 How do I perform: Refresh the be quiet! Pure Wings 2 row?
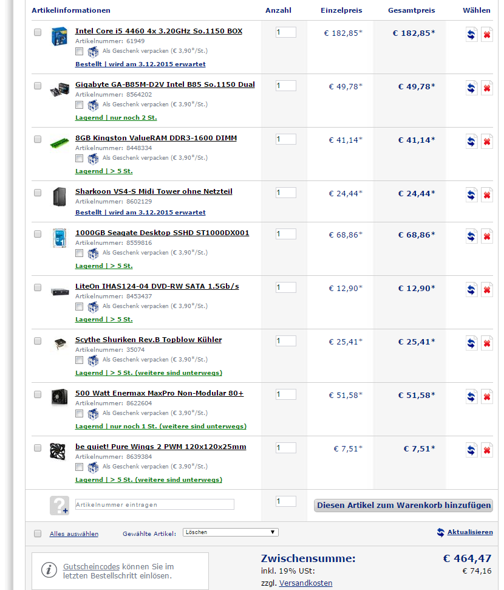(471, 450)
